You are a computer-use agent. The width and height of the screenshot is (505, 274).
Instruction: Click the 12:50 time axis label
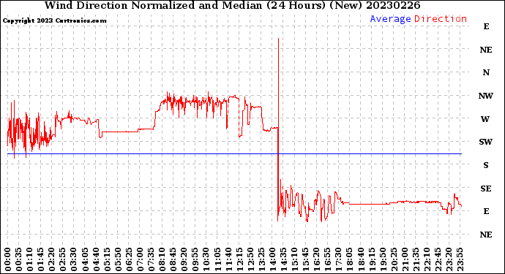(x=250, y=259)
